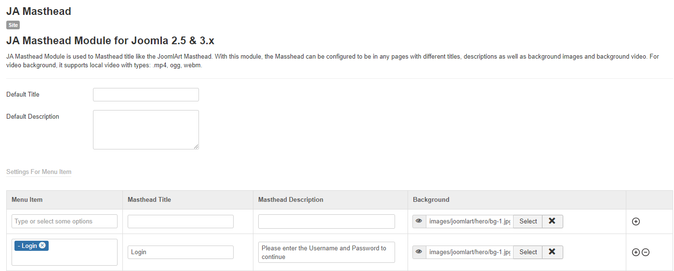This screenshot has height=271, width=674.
Task: Open the Login row Menu Item selector box
Action: (77, 257)
